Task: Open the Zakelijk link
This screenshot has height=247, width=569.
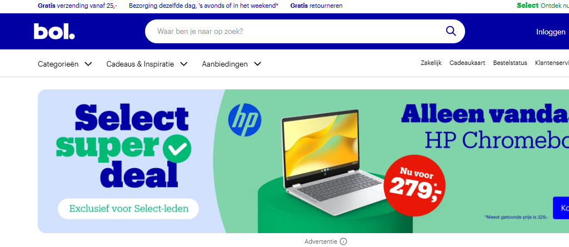Action: click(431, 63)
